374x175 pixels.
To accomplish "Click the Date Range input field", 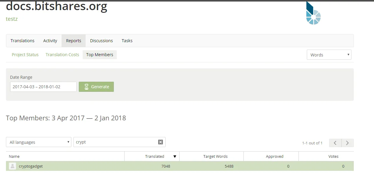I will tap(43, 87).
